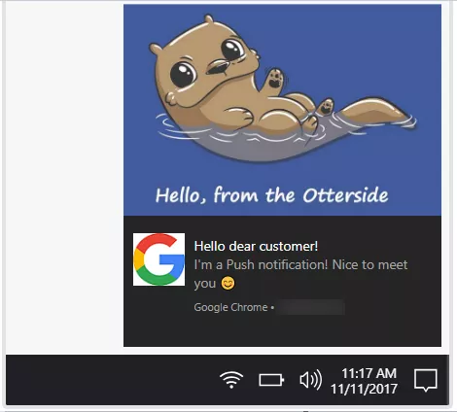Viewport: 457px width, 412px height.
Task: Click the 11:17 AM clock time
Action: (x=369, y=373)
